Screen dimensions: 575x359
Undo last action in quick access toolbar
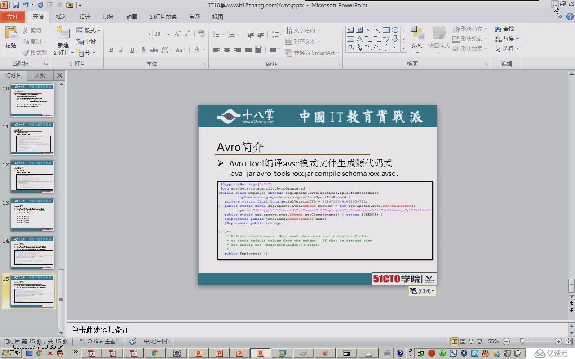[x=26, y=5]
